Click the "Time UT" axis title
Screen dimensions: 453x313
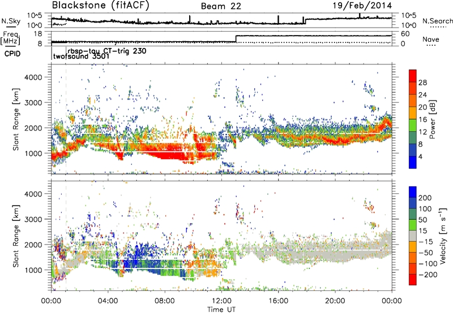click(221, 309)
